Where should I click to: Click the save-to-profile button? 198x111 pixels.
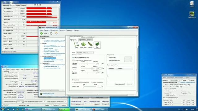point(85,40)
